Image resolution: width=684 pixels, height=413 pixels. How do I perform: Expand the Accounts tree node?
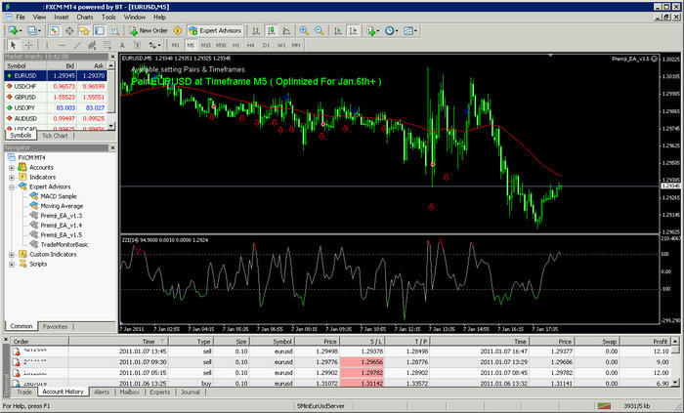[12, 168]
